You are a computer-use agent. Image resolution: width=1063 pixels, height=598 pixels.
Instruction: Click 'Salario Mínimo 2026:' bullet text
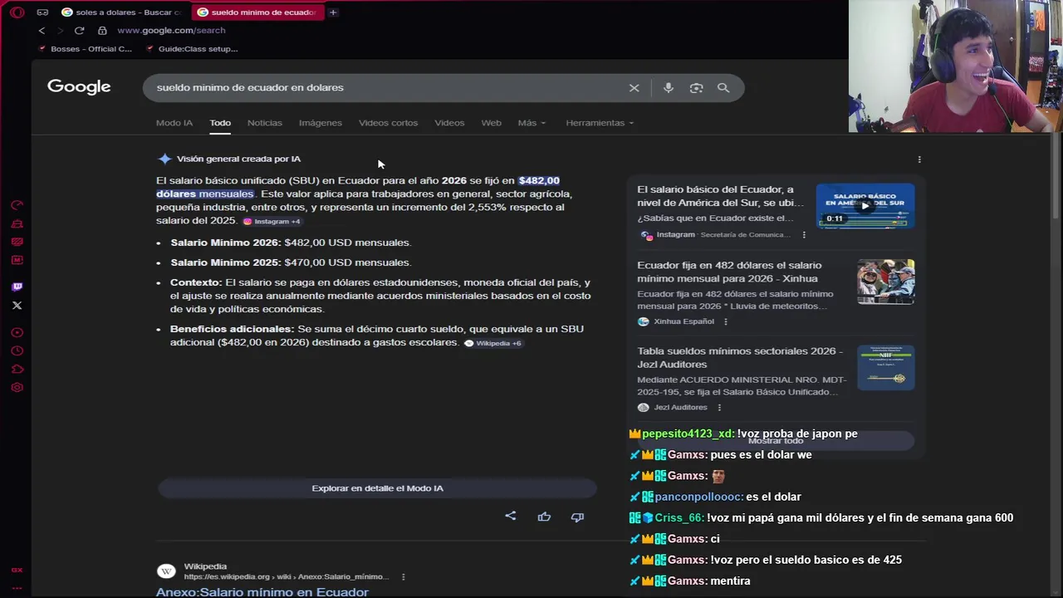226,243
